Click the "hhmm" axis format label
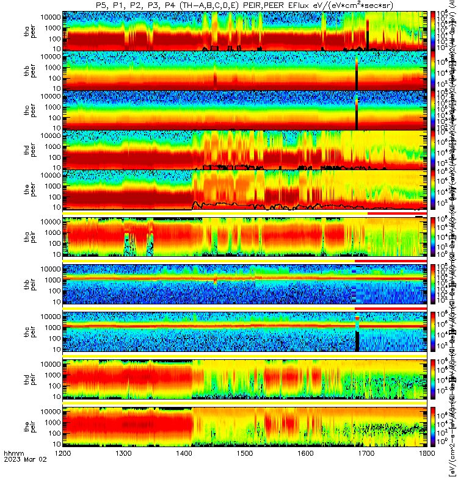This screenshot has height=488, width=458. tap(13, 453)
